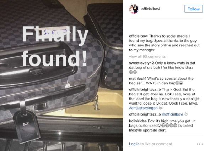Open the #amjustsayingoh hashtag
This screenshot has width=204, height=151.
(x=143, y=108)
